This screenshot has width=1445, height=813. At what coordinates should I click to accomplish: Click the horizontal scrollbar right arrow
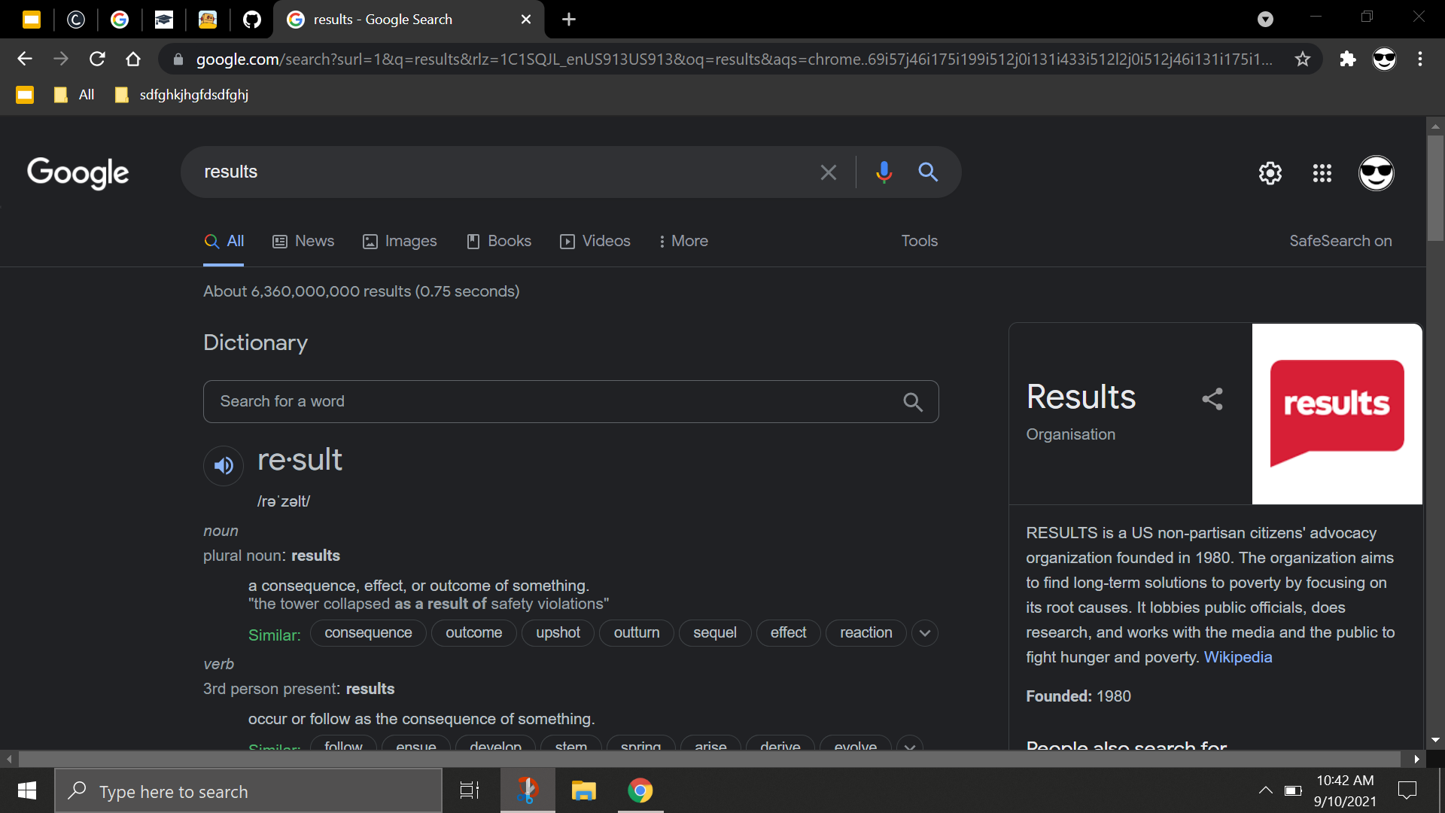tap(1416, 759)
